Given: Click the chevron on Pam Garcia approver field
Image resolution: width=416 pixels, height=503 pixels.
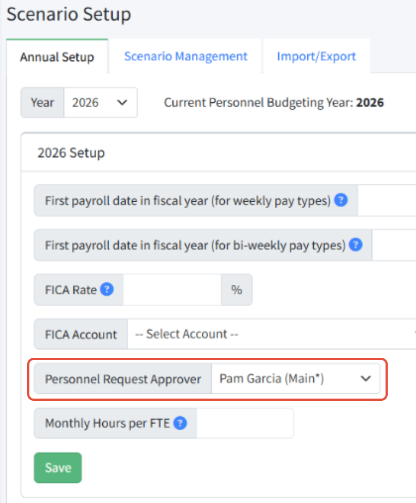Looking at the screenshot, I should [365, 378].
